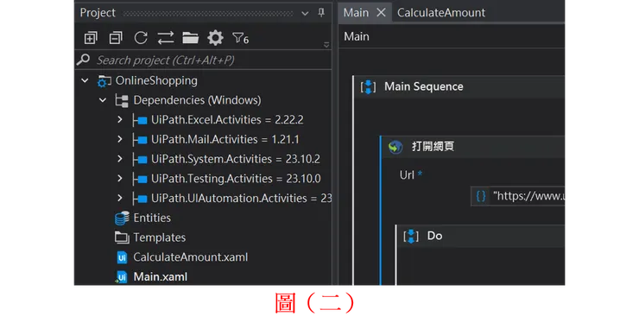
Task: Select UiPath.Mail.Activities = 1.21.1
Action: click(225, 139)
